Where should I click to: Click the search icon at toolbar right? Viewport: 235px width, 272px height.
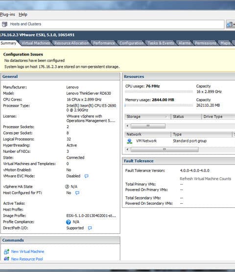[x=230, y=24]
